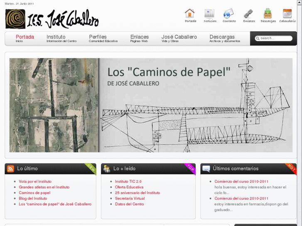Open the Vota por el Instituto link

coord(35,181)
